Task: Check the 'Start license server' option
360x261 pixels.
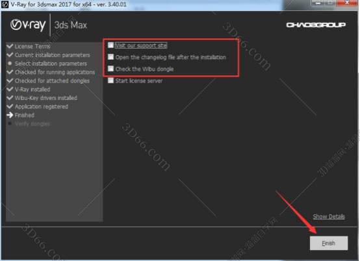Action: [x=111, y=81]
